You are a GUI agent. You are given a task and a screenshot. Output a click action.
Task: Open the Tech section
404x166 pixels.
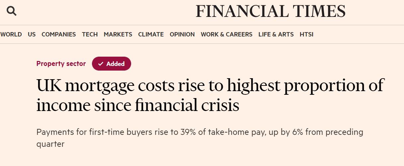tap(90, 34)
